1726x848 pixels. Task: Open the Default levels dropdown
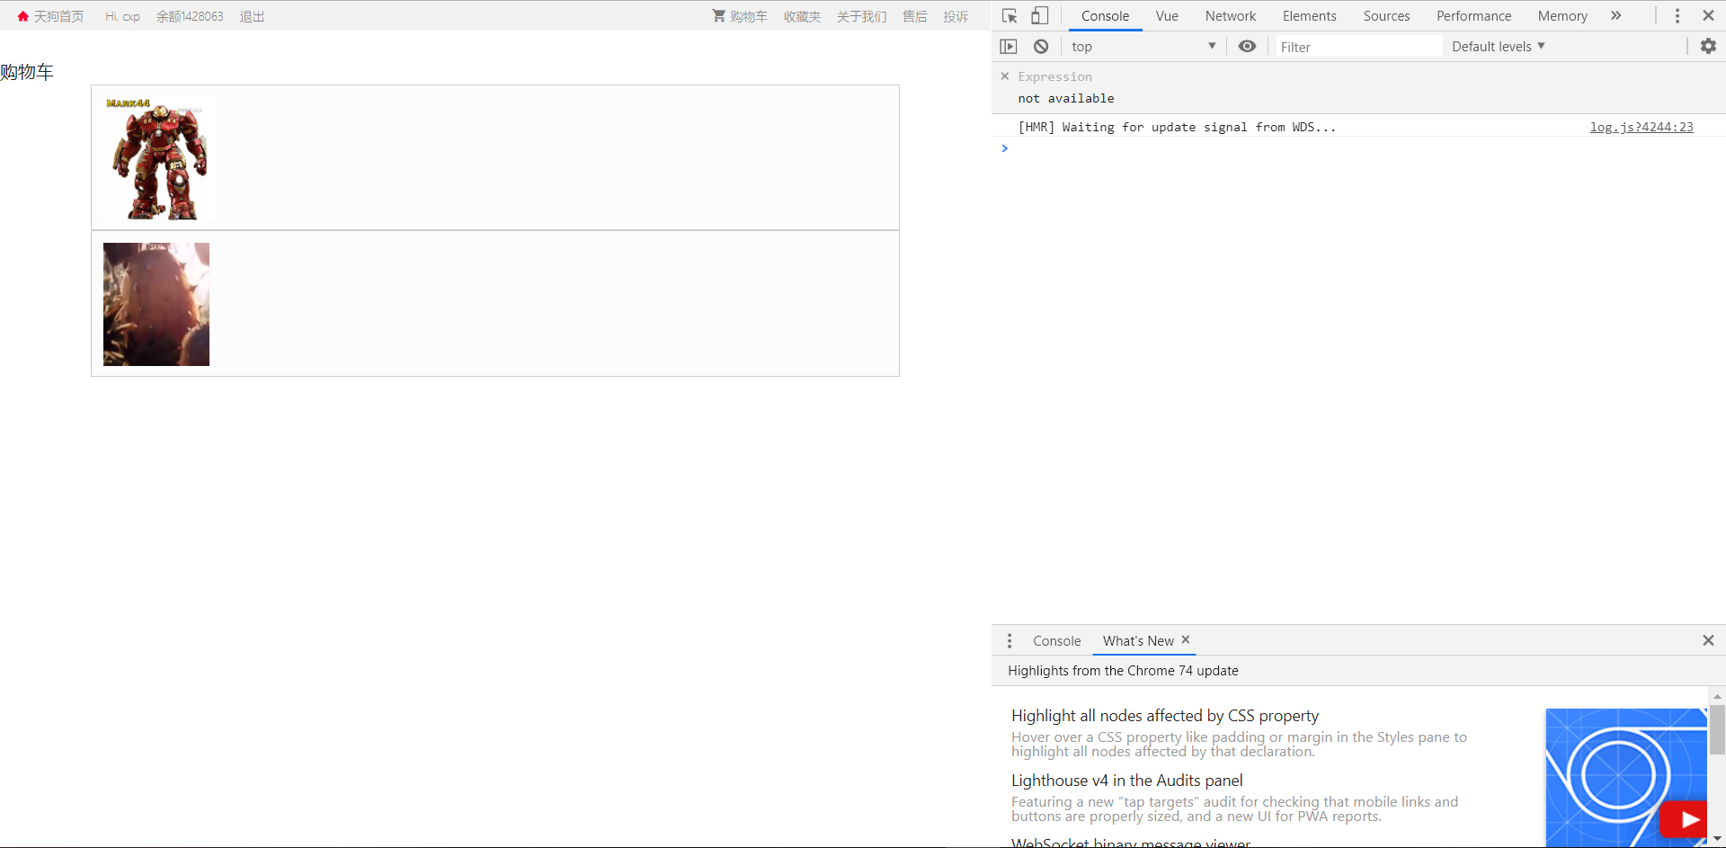point(1498,47)
